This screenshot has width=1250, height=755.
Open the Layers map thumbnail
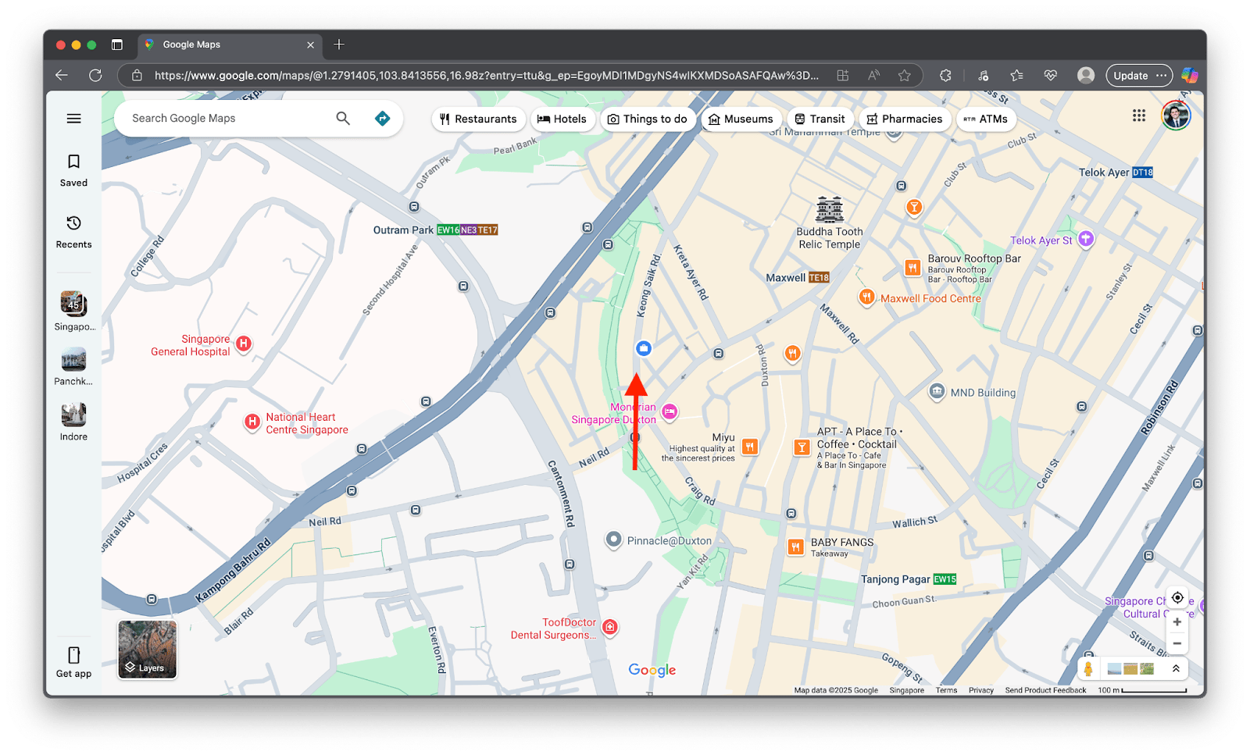(x=147, y=650)
